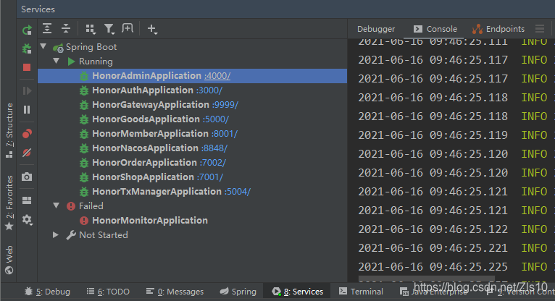Click the console horizontal scrollbar
The image size is (555, 301).
pos(426,279)
